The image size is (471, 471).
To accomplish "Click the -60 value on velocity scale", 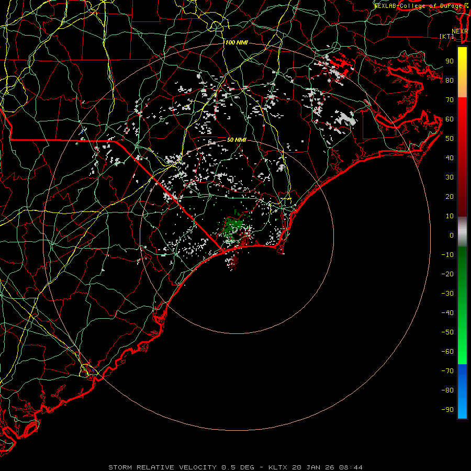I will coord(447,352).
